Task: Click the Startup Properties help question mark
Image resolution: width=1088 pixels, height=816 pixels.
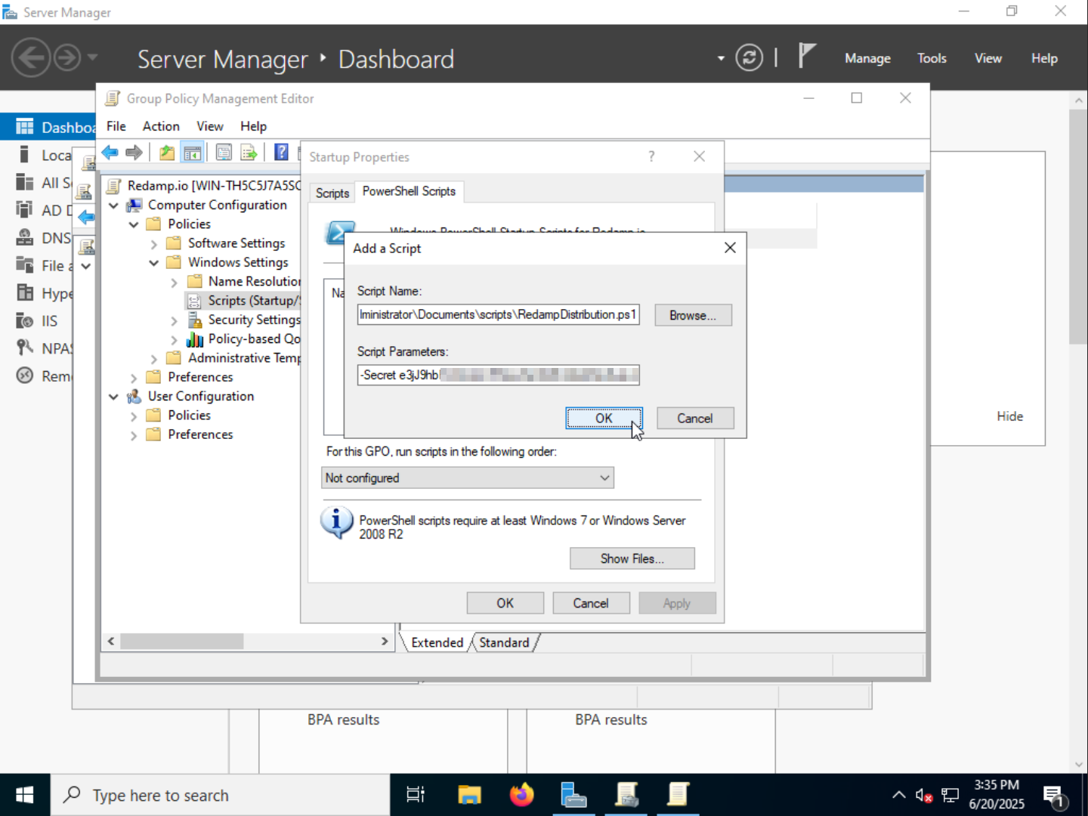Action: click(651, 156)
